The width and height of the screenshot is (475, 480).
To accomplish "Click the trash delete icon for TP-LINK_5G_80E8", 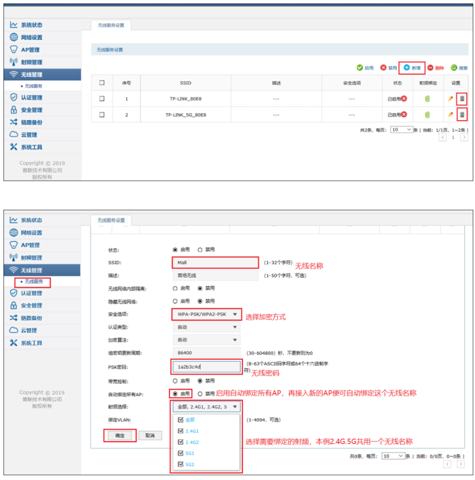I will pyautogui.click(x=462, y=115).
